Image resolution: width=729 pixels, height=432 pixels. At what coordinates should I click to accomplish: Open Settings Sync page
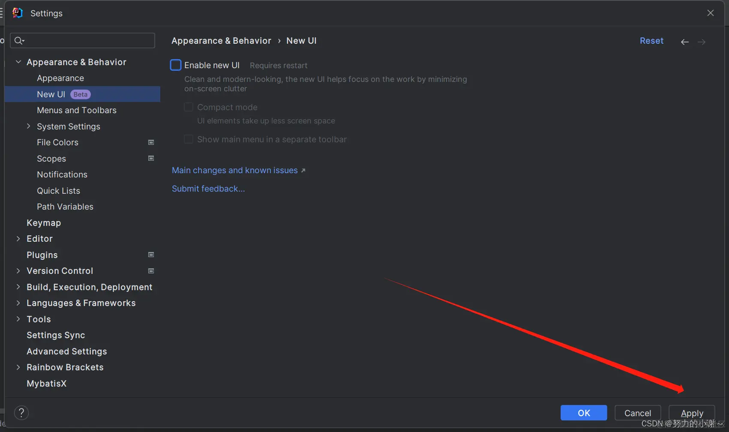56,335
